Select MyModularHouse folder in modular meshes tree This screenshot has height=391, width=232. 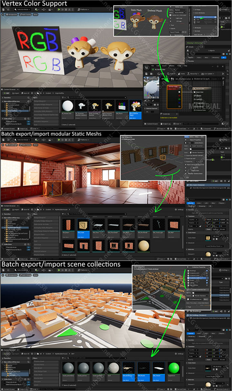click(14, 228)
